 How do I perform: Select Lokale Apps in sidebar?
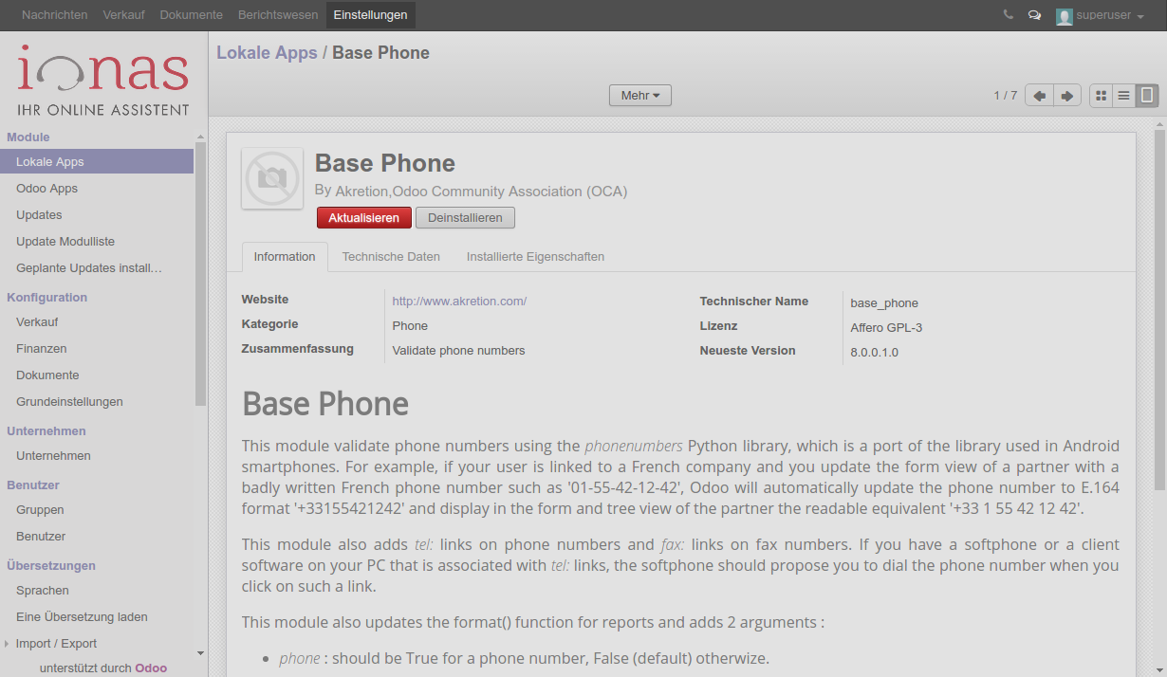[x=97, y=162]
